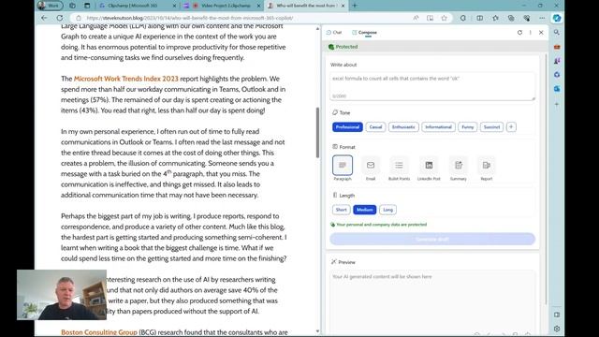Image resolution: width=599 pixels, height=337 pixels.
Task: Reload the page with the refresh icon
Action: (x=60, y=18)
